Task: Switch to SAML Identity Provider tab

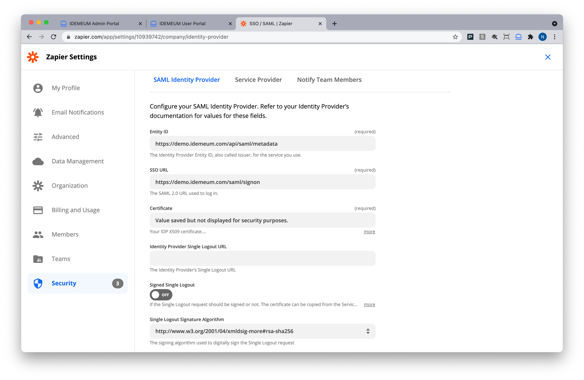Action: coord(187,80)
